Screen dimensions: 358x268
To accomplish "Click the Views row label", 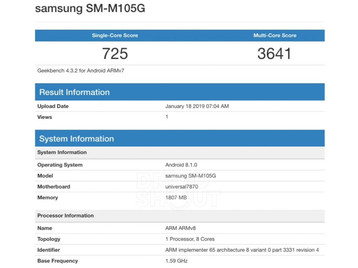I will (44, 117).
